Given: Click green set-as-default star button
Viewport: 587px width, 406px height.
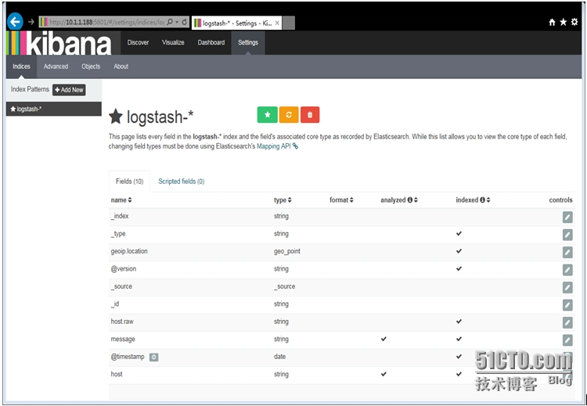Looking at the screenshot, I should 268,115.
